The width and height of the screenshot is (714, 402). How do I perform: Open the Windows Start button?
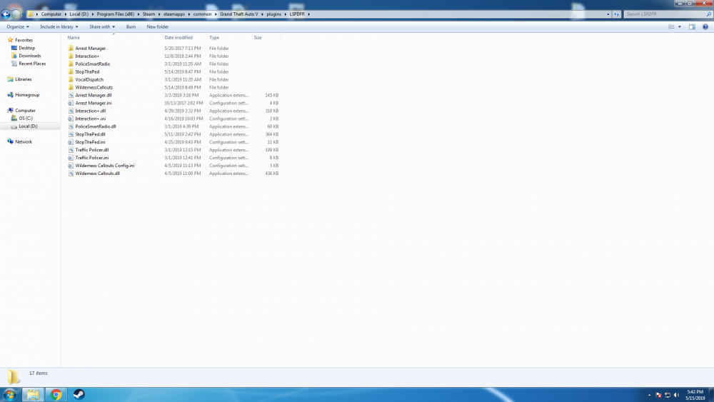click(x=9, y=394)
